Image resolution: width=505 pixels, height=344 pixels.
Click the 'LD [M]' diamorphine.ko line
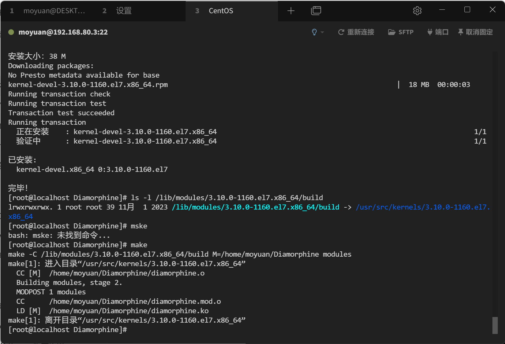(x=112, y=311)
